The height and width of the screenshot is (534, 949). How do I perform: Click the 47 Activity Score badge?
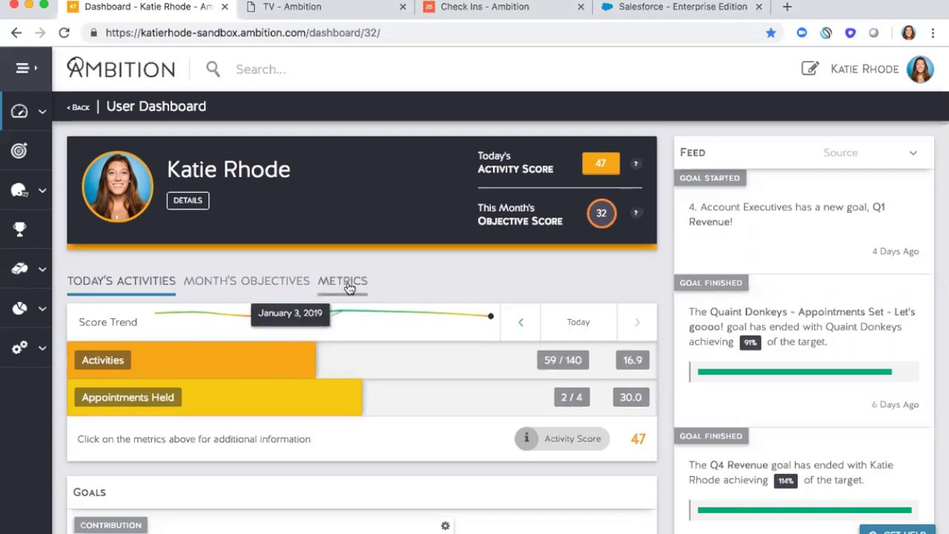pos(601,163)
